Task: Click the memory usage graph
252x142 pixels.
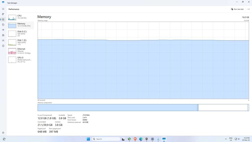Action: pos(143,60)
